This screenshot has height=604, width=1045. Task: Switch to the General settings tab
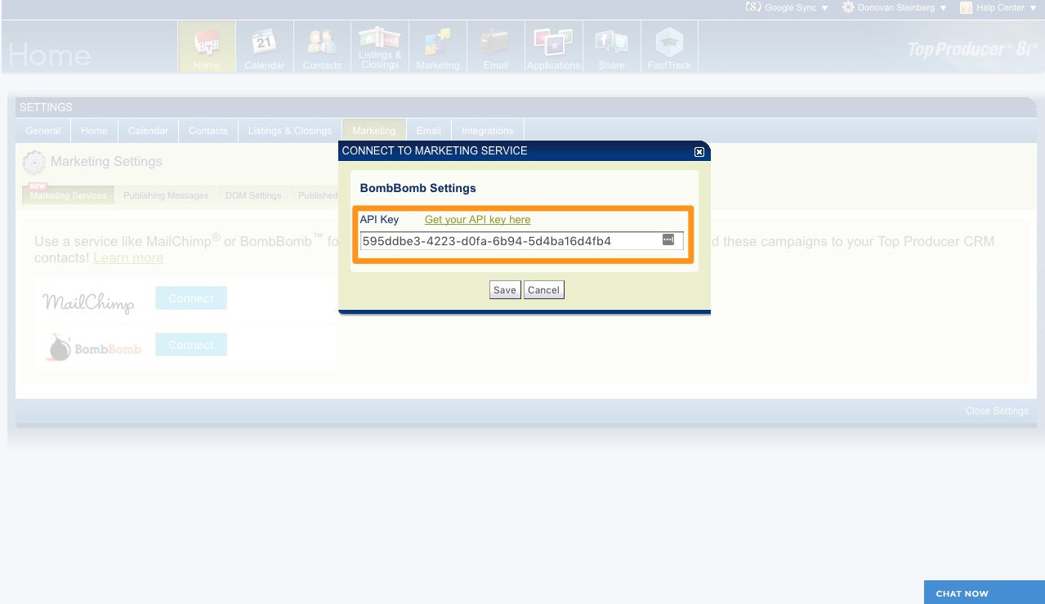tap(43, 131)
